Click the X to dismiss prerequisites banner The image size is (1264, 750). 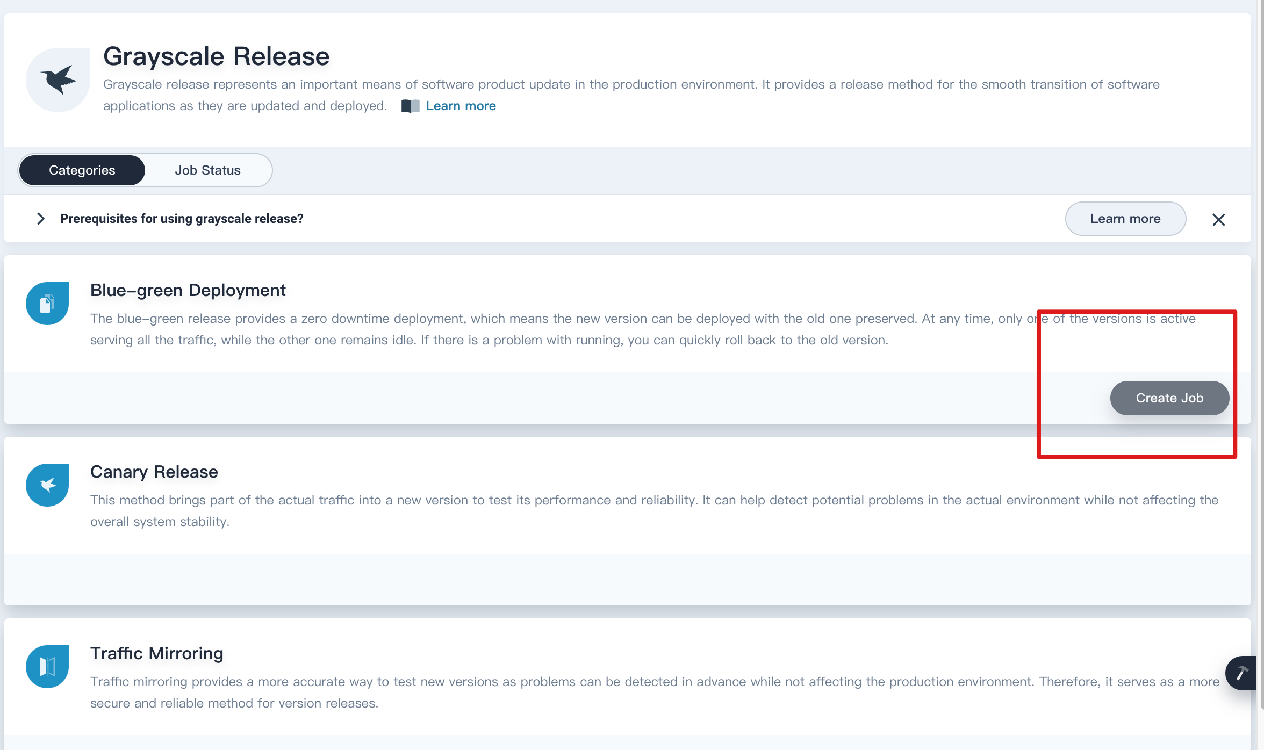click(x=1218, y=219)
